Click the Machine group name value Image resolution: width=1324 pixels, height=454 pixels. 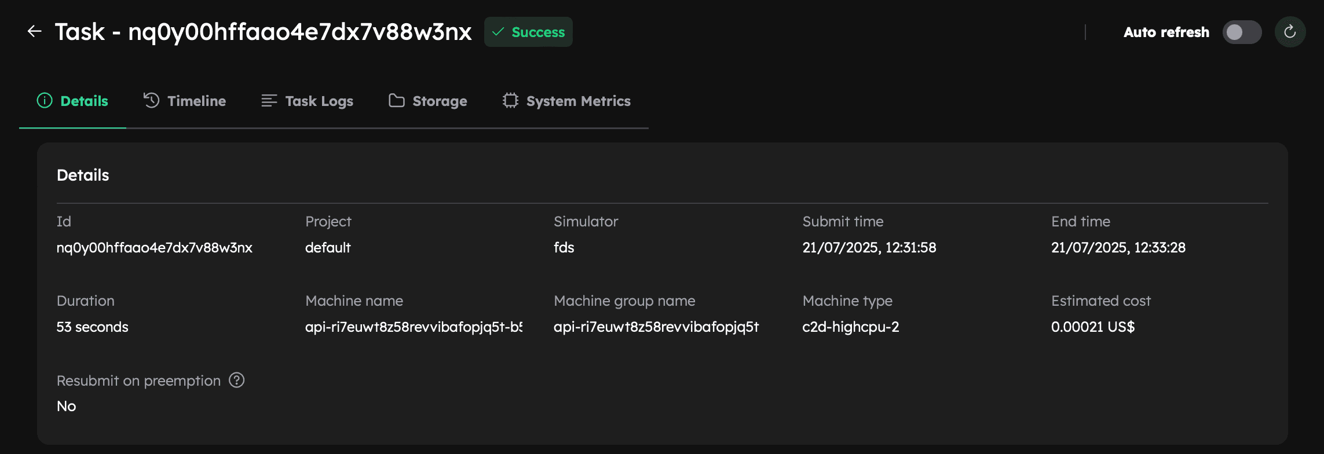click(656, 327)
